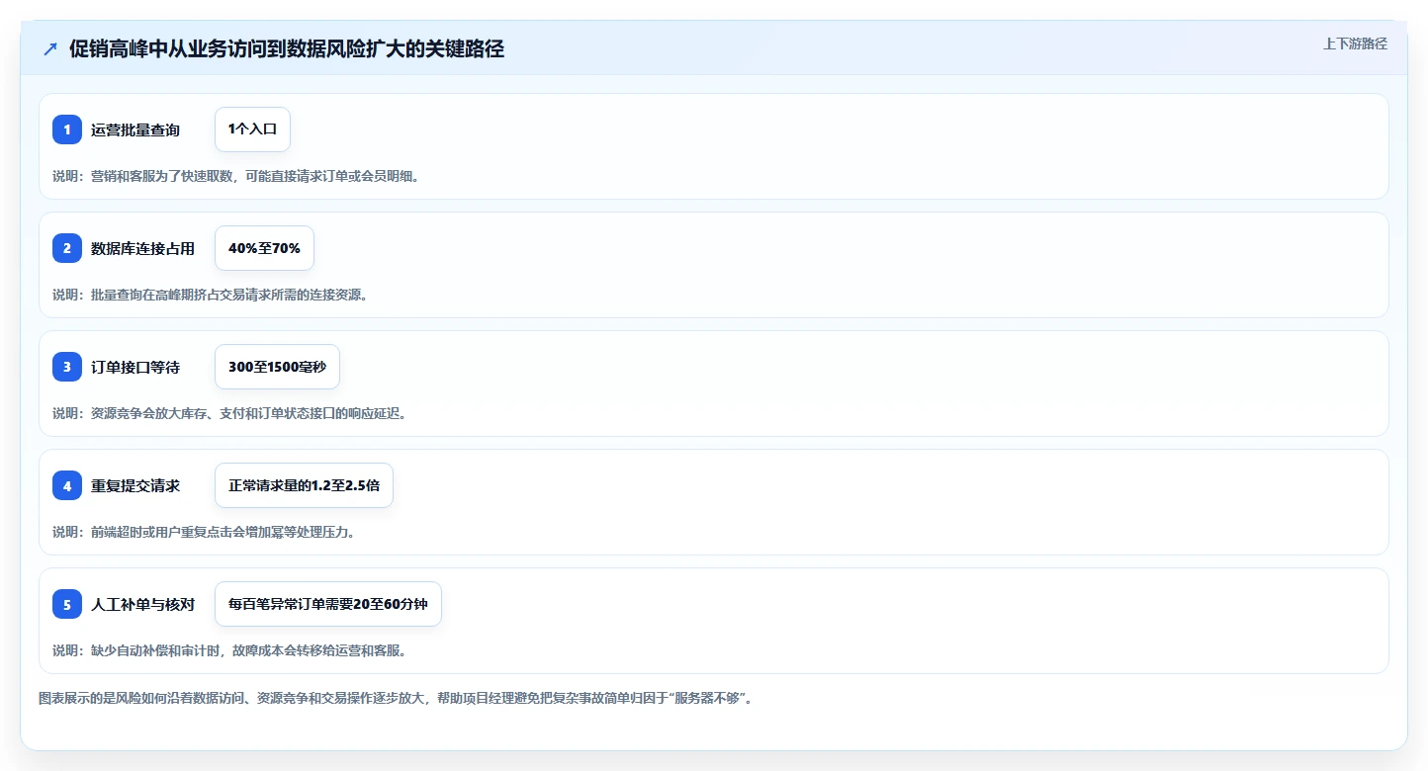
Task: Select step badge number 2
Action: [x=67, y=248]
